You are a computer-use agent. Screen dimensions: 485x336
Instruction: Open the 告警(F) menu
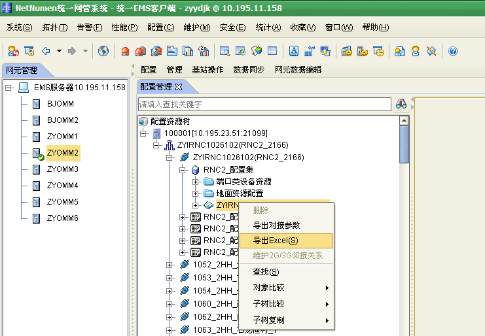tap(90, 27)
